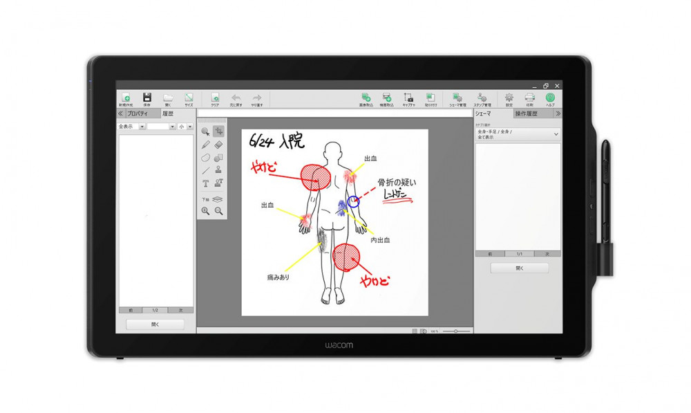Open the サイズ canvas size tool
This screenshot has height=413, width=691.
coord(189,100)
